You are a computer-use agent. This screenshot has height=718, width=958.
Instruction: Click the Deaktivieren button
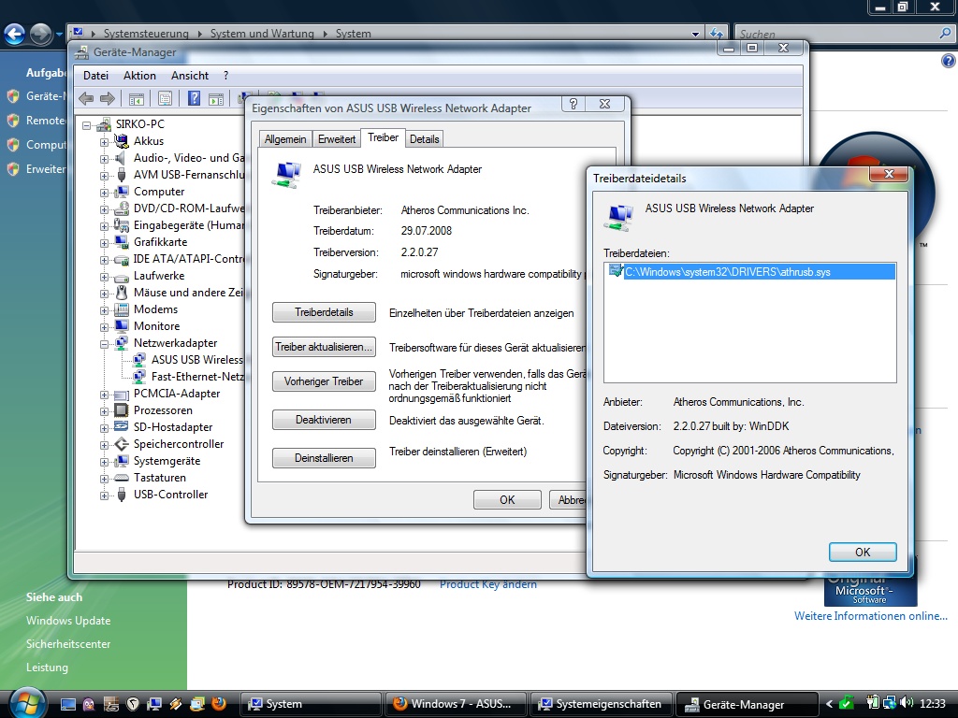click(x=324, y=420)
